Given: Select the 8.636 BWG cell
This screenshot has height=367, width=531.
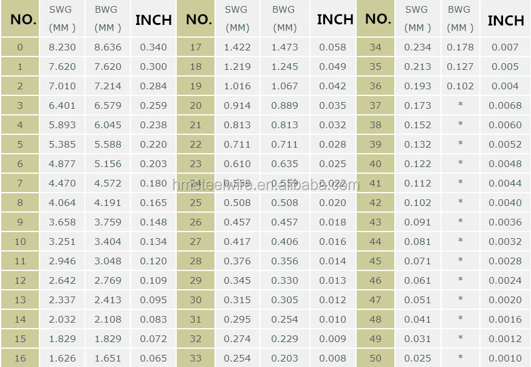Looking at the screenshot, I should pos(108,47).
